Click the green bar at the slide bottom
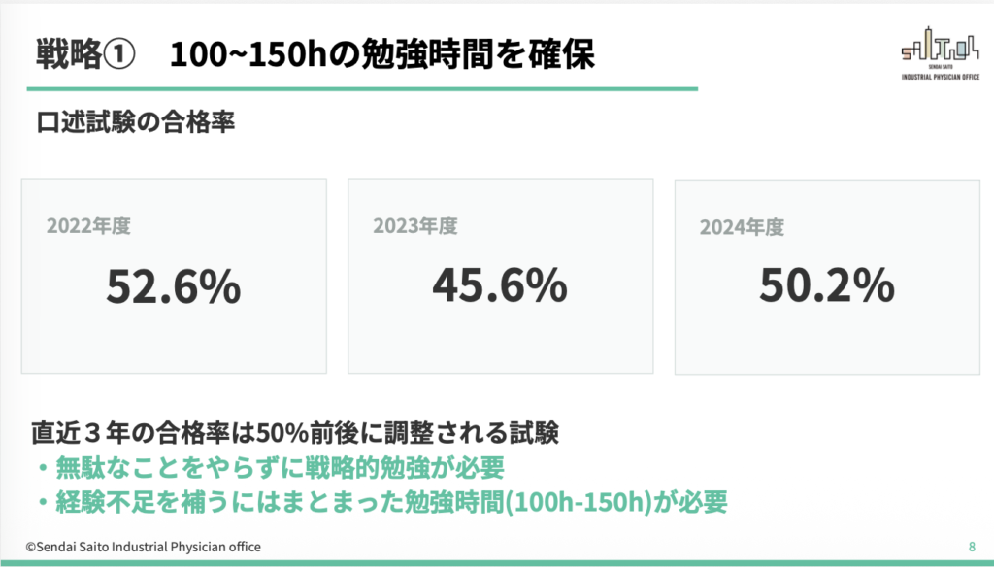This screenshot has height=567, width=994. click(497, 562)
